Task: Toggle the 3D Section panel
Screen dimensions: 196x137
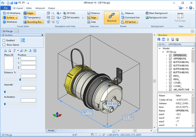Action: click(x=129, y=22)
